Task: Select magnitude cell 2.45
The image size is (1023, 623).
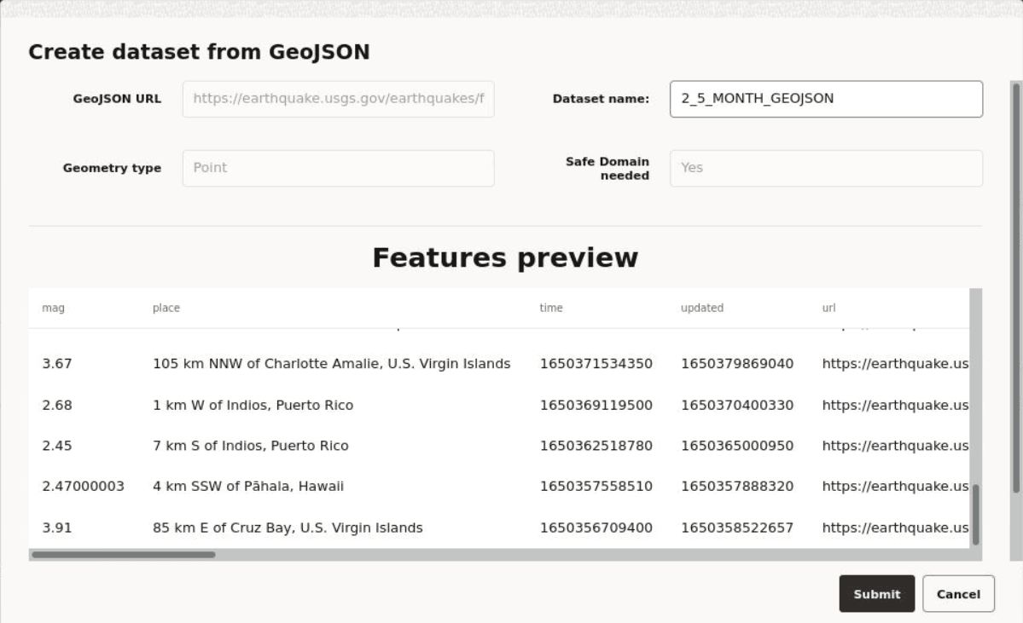Action: point(57,446)
